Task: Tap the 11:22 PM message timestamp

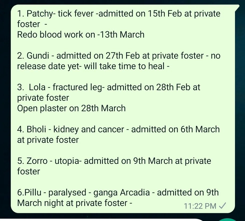Action: pyautogui.click(x=200, y=206)
